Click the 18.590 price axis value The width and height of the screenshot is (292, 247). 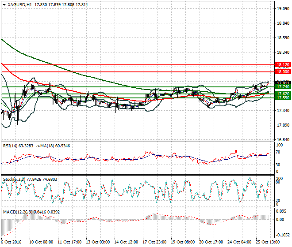(283, 38)
